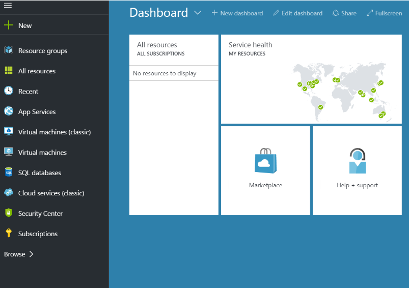Open SQL databases sidebar entry

pyautogui.click(x=39, y=172)
